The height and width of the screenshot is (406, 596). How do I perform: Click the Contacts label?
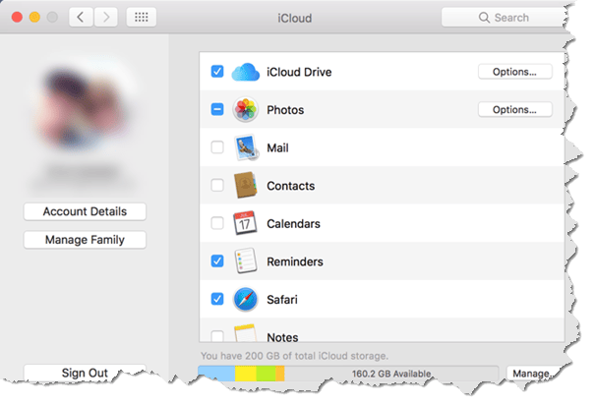tap(291, 186)
